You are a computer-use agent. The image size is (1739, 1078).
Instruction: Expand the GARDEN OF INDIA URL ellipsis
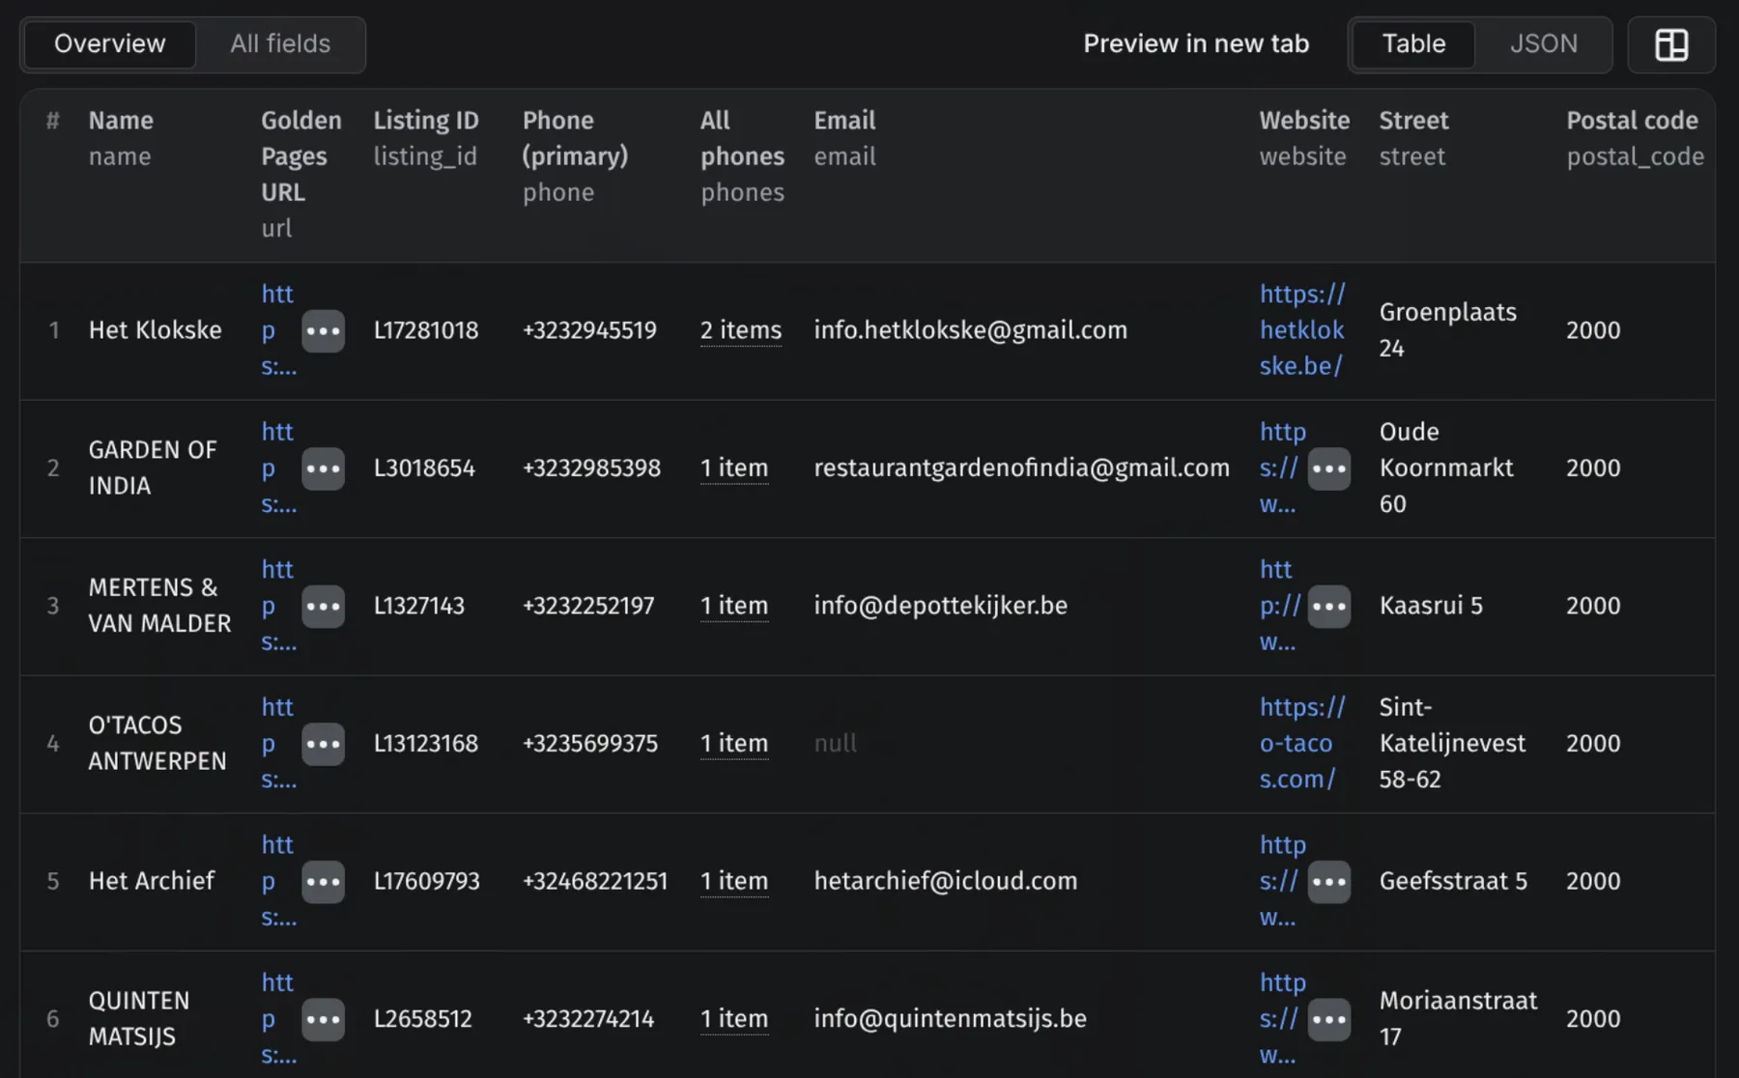[323, 468]
